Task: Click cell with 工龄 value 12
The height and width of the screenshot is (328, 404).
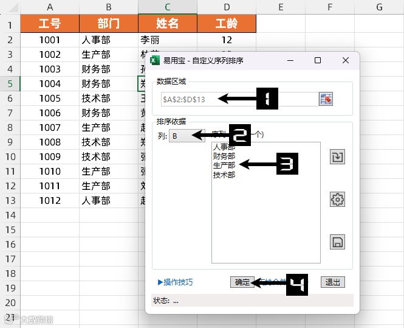Action: tap(227, 40)
